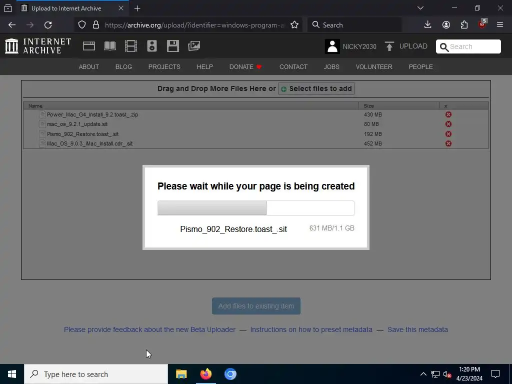
Task: Remove Power_Mac_G4_install_9.2.toast_.zip with red X
Action: coord(448,114)
